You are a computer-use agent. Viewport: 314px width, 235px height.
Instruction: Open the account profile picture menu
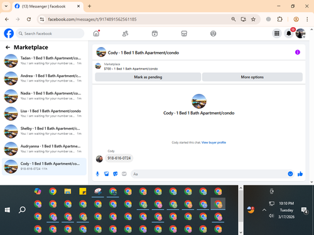tap(300, 33)
